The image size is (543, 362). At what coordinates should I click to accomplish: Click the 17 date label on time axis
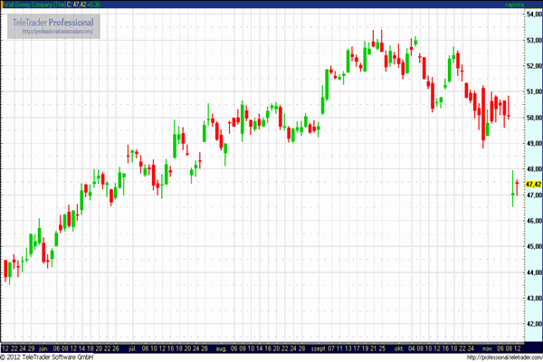357,348
